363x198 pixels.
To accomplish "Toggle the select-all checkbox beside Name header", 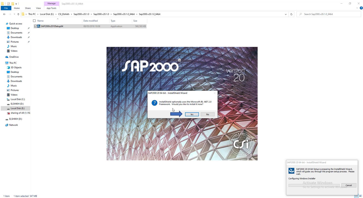I will point(34,21).
